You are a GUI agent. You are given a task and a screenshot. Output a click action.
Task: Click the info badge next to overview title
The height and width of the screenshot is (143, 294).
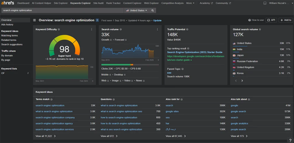click(x=97, y=20)
